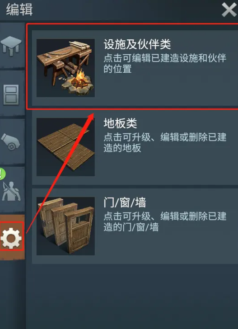Select the wooden doors thumbnail
The image size is (238, 329).
[x=65, y=226]
